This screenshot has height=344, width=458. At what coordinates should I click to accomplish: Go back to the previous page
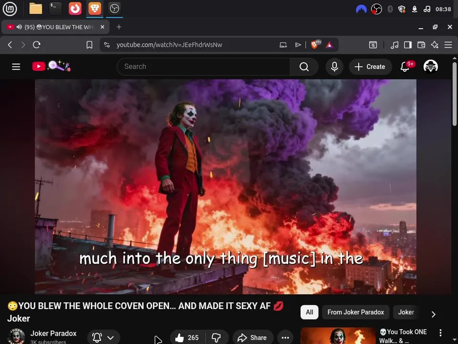click(10, 45)
